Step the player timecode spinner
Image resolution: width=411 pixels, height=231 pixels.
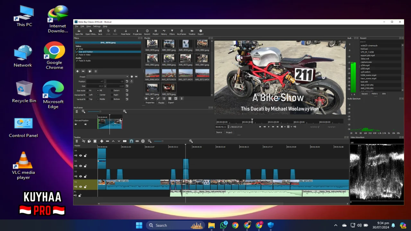point(228,127)
